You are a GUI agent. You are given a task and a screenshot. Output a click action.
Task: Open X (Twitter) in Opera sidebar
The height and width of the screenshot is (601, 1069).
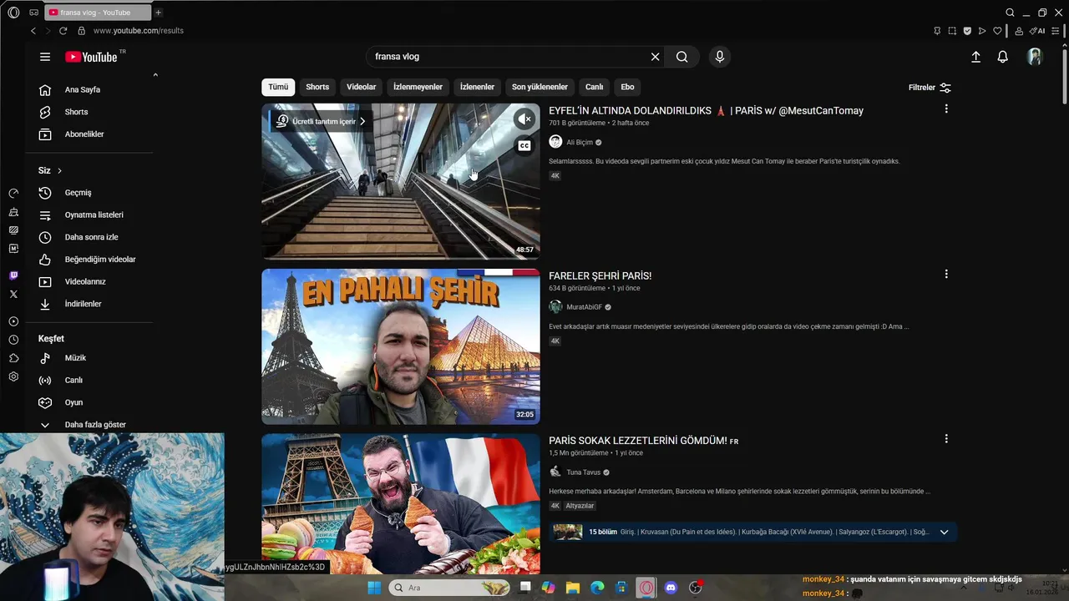pos(13,294)
